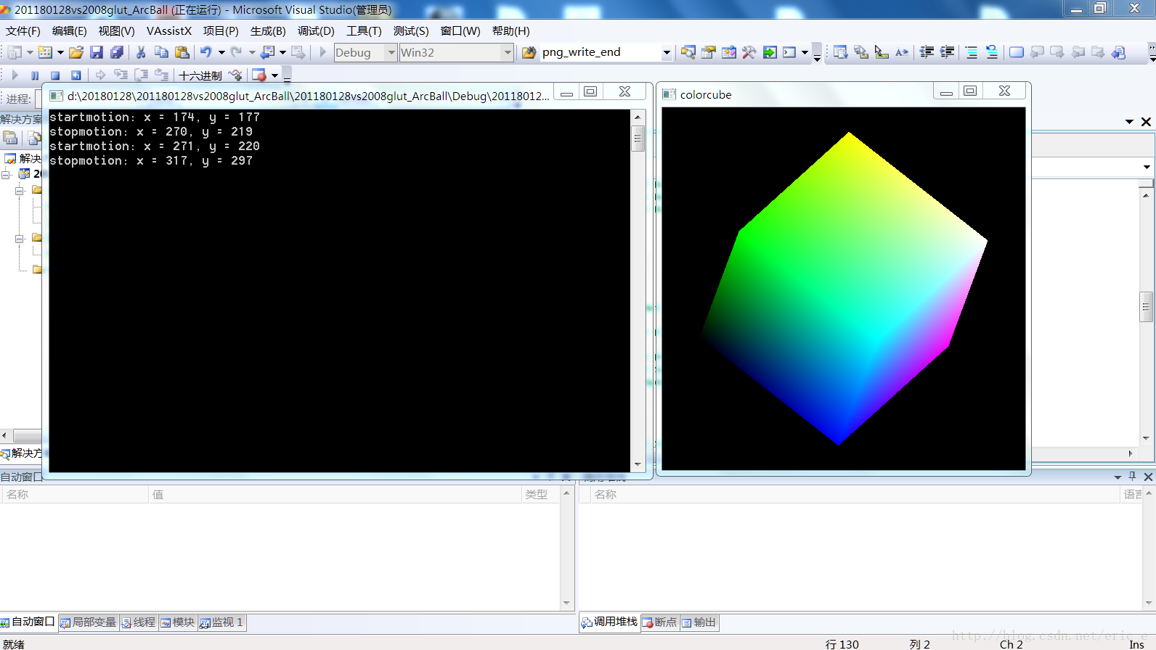The width and height of the screenshot is (1156, 650).
Task: Click the 名称 column header in 自动窗口
Action: [74, 494]
